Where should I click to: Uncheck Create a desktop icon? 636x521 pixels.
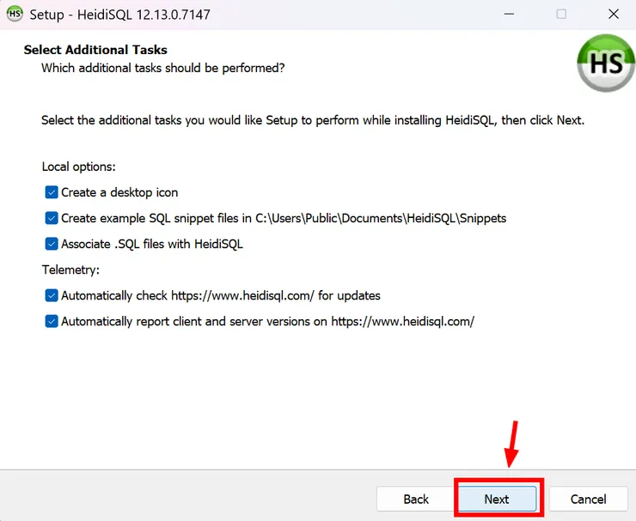click(x=52, y=192)
